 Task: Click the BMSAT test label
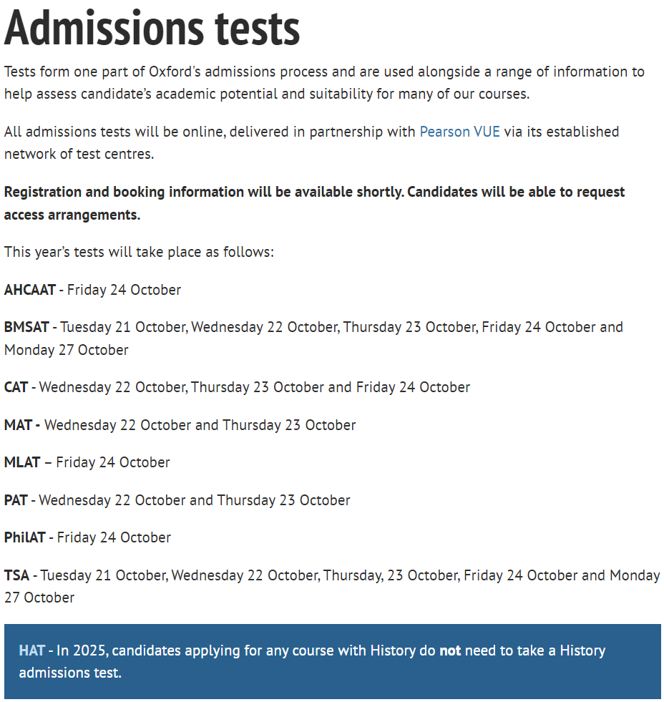click(x=26, y=327)
